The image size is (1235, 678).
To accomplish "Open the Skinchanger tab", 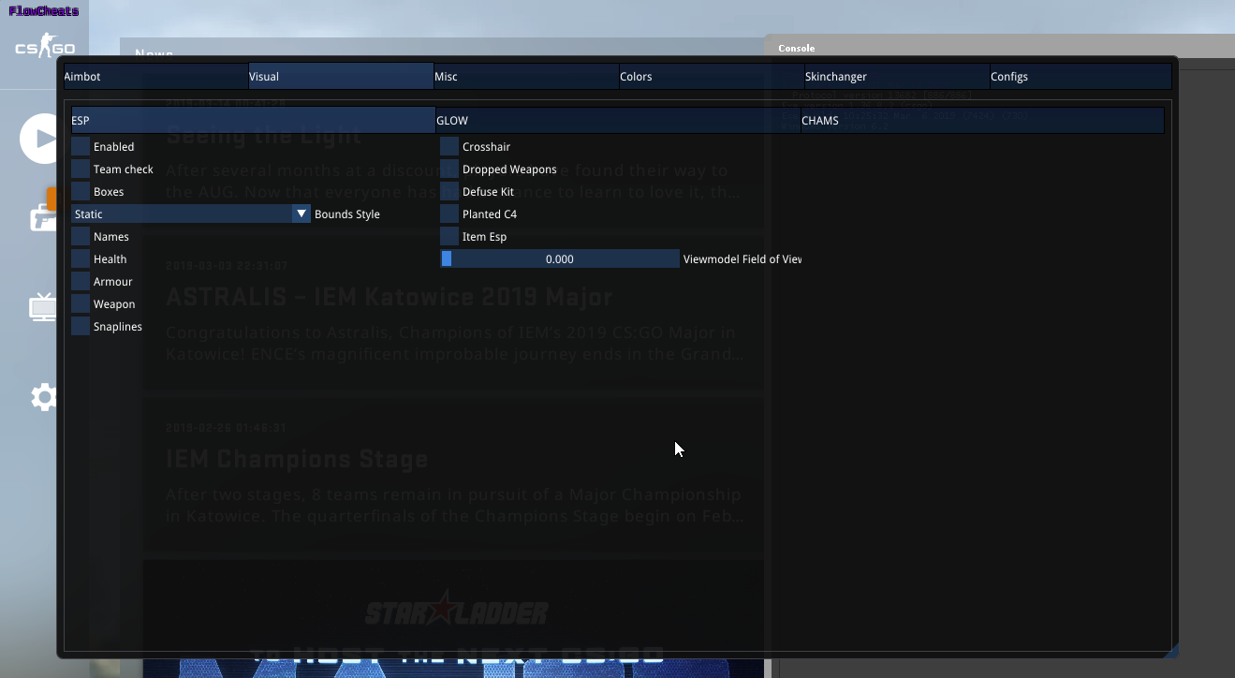I will (896, 77).
